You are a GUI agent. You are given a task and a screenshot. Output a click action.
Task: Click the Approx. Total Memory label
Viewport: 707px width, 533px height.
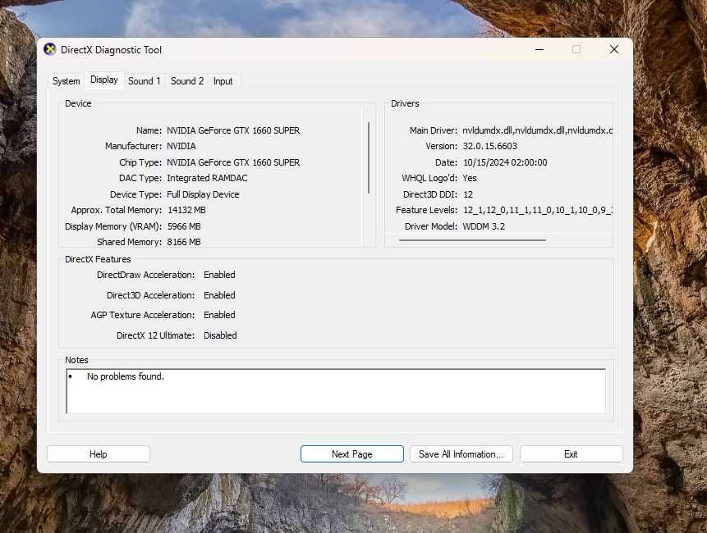(117, 210)
